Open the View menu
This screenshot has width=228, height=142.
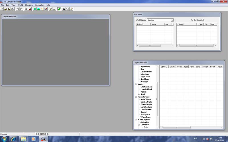(13, 5)
